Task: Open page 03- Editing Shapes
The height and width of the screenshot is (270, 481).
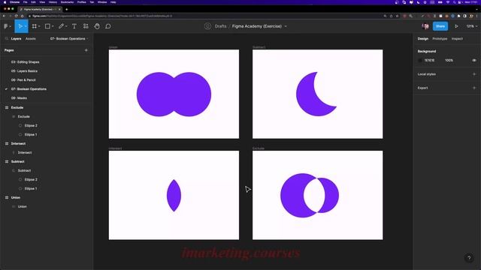Action: [x=25, y=62]
